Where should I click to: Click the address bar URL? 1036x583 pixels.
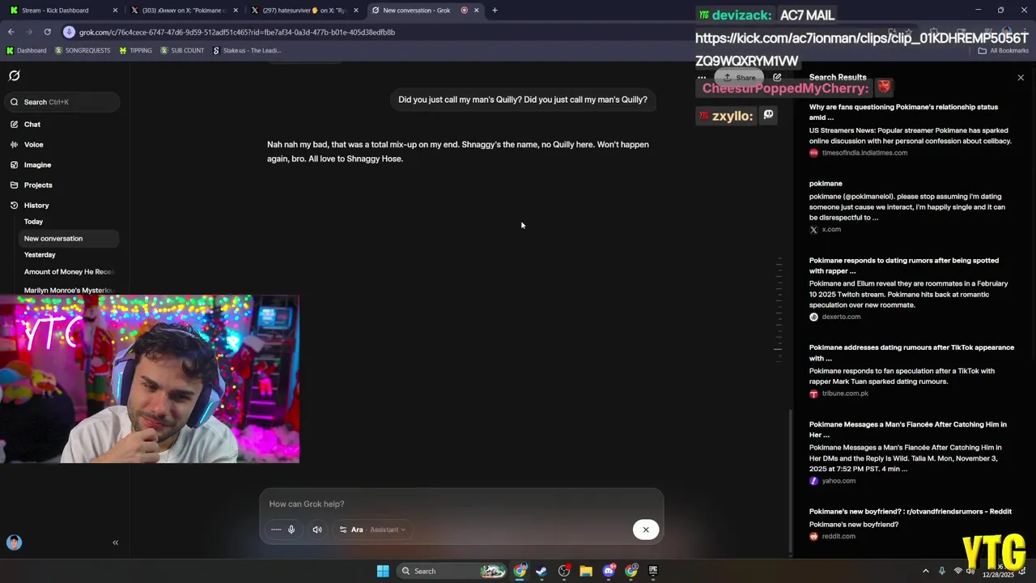(x=237, y=32)
